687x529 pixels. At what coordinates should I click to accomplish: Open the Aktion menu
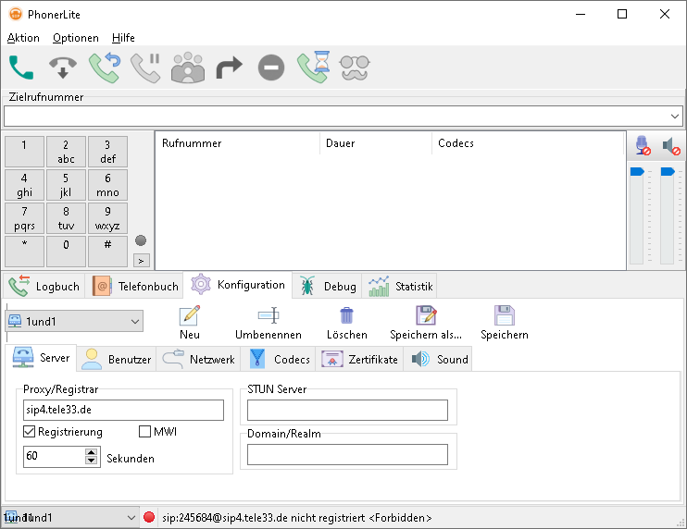click(x=23, y=38)
